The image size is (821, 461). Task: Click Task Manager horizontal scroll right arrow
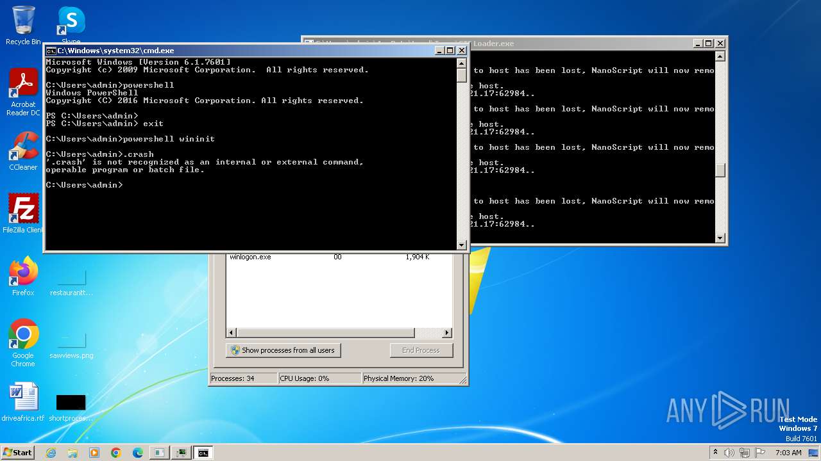click(x=447, y=333)
